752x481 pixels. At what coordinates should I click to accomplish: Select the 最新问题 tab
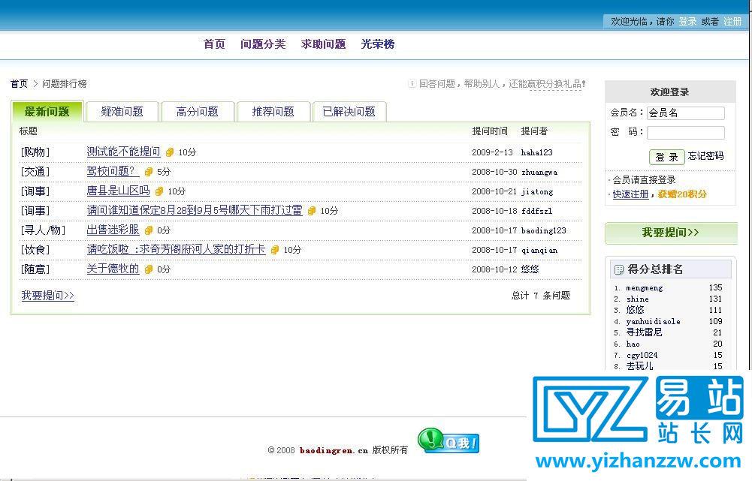point(47,112)
